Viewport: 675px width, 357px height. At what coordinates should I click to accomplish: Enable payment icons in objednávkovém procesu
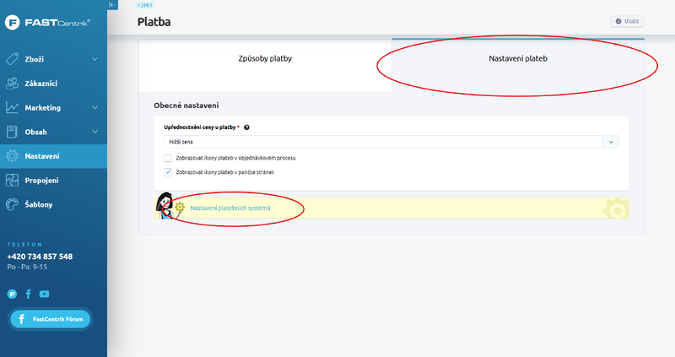coord(168,158)
